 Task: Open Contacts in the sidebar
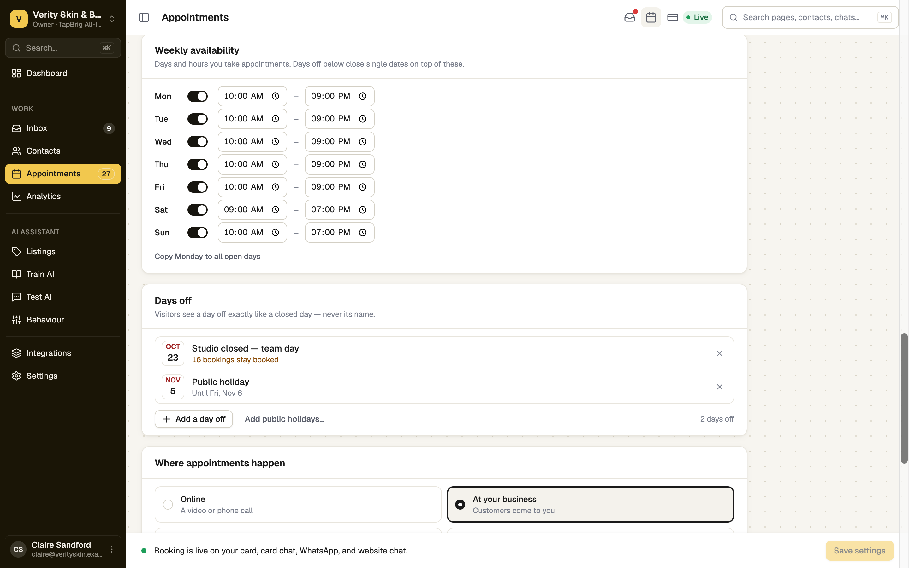point(63,151)
